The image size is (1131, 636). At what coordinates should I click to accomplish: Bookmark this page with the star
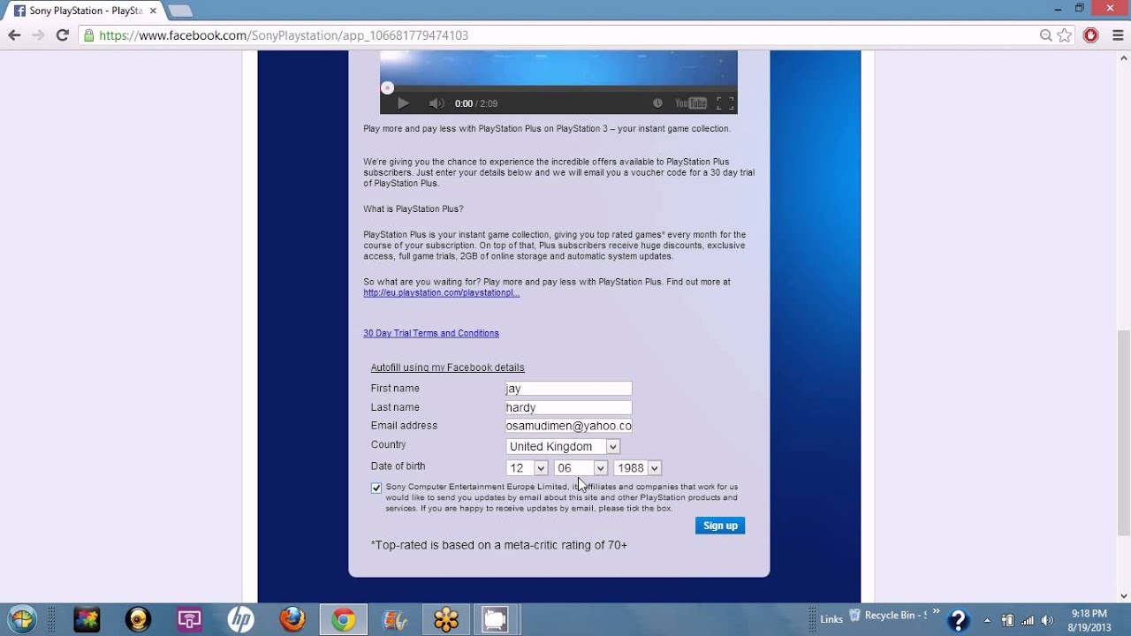(1065, 35)
